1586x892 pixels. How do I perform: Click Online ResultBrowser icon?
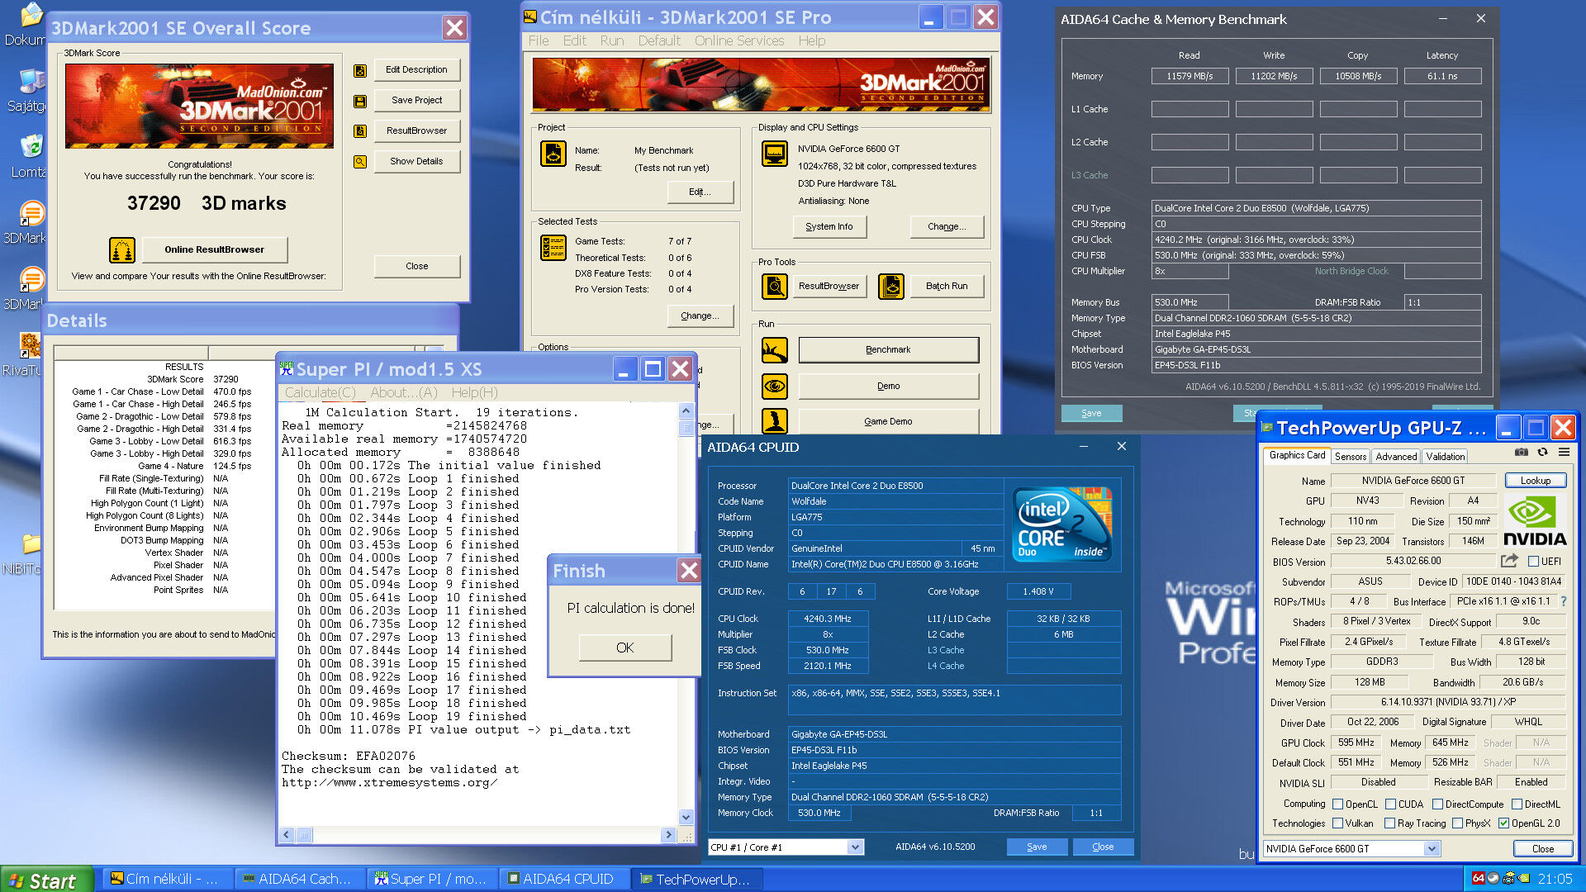pyautogui.click(x=122, y=249)
